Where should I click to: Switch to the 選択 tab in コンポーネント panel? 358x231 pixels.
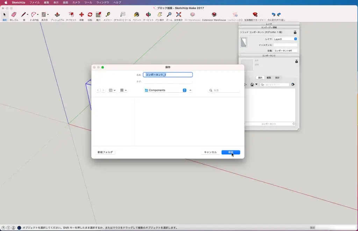pos(260,78)
